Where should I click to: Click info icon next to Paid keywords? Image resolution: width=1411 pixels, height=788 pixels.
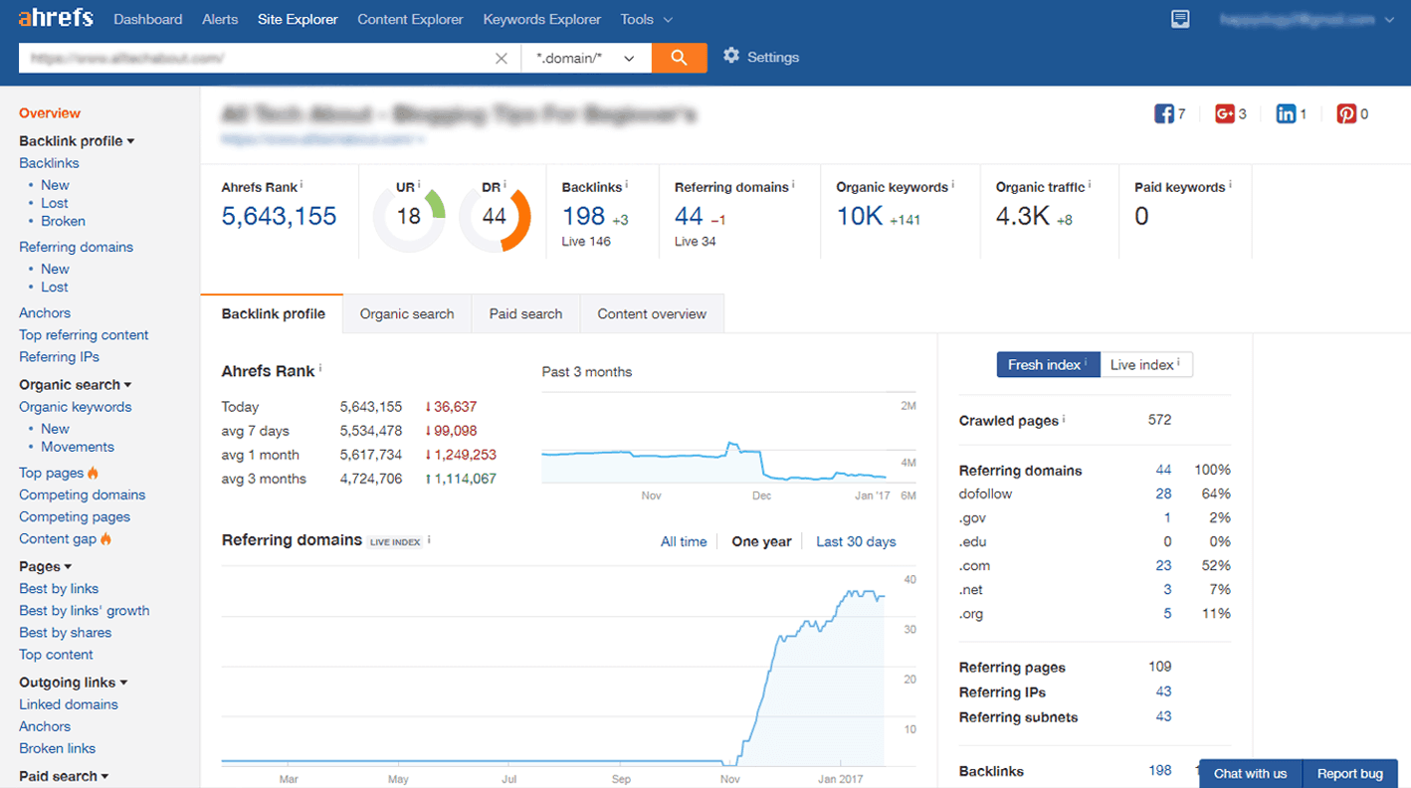(1230, 185)
